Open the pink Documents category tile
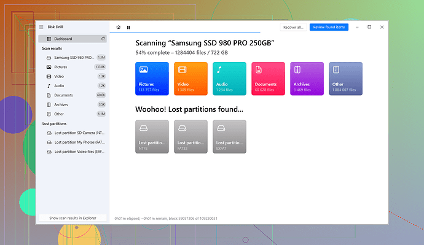The height and width of the screenshot is (245, 424). pos(268,79)
